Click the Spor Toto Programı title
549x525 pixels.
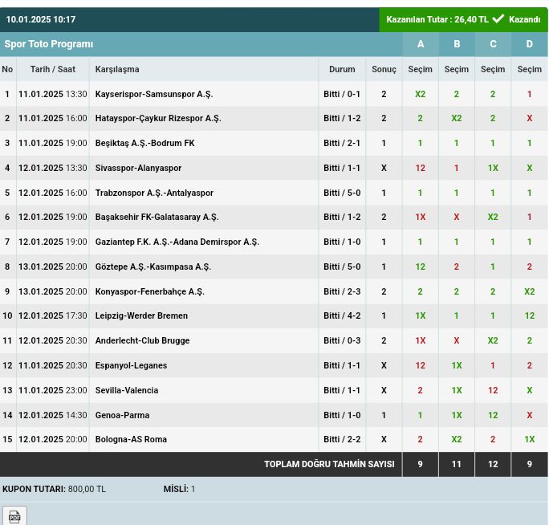[x=49, y=44]
